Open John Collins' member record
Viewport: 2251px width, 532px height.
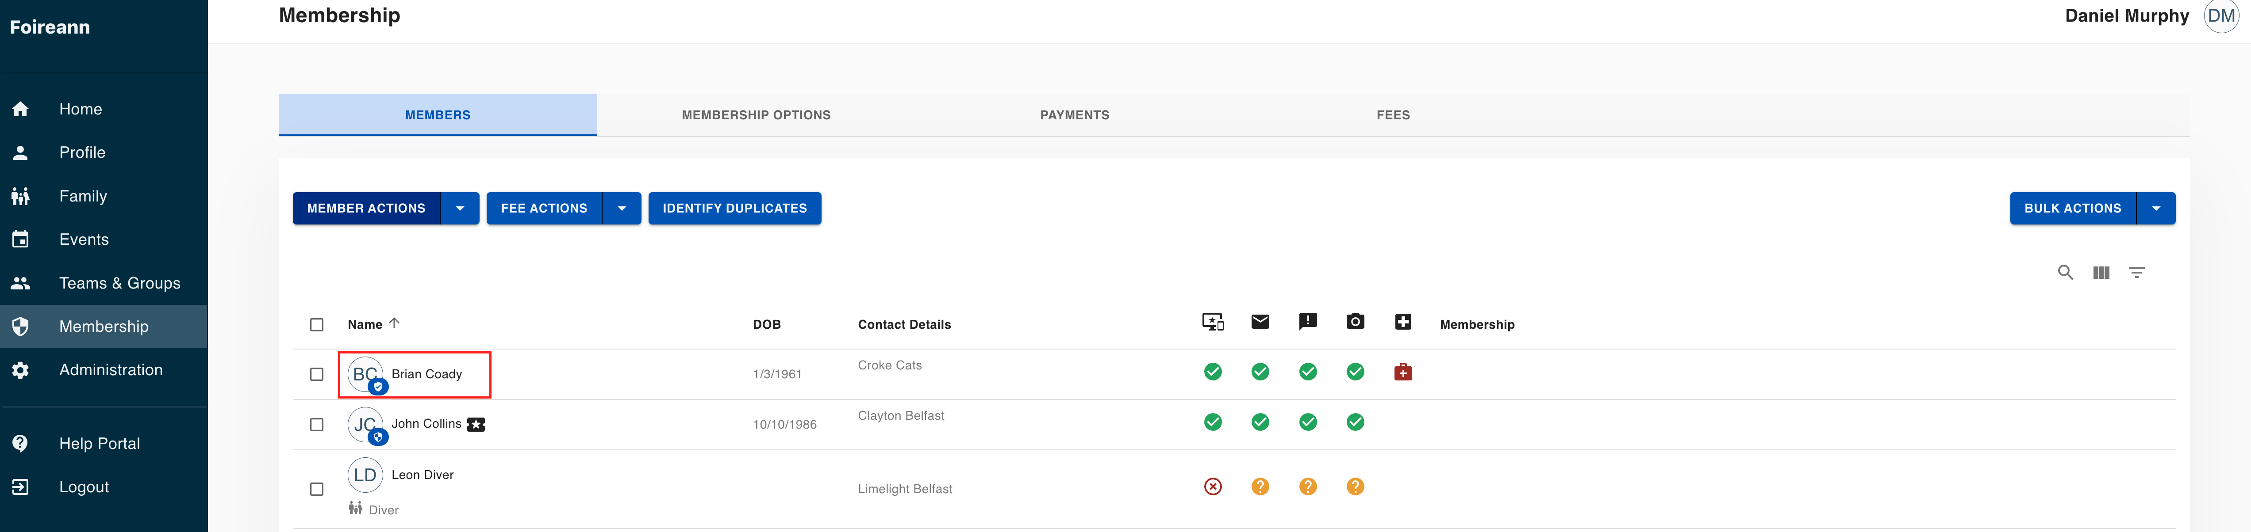pos(426,424)
